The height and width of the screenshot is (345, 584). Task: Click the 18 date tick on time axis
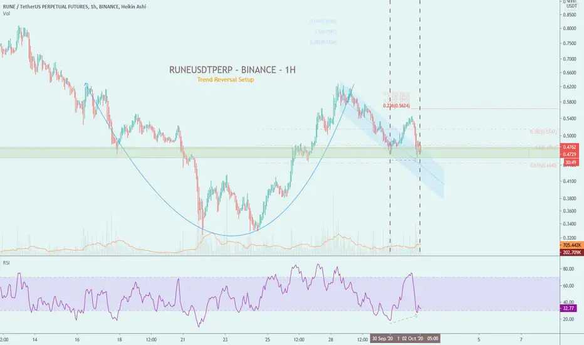[119, 340]
